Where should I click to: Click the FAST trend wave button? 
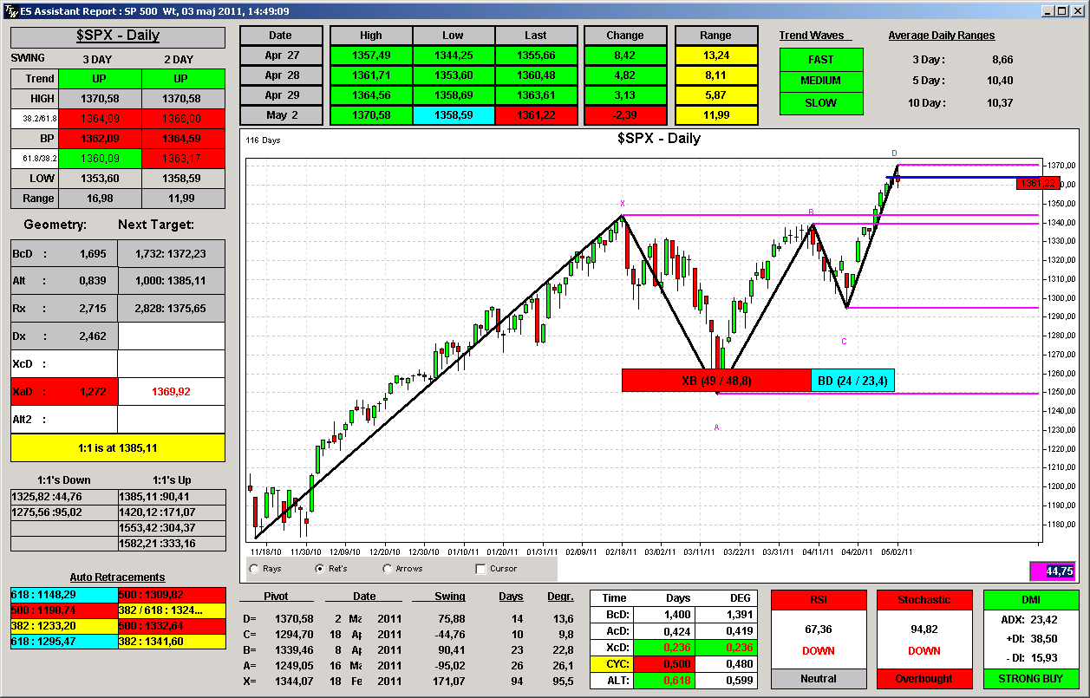[x=821, y=60]
